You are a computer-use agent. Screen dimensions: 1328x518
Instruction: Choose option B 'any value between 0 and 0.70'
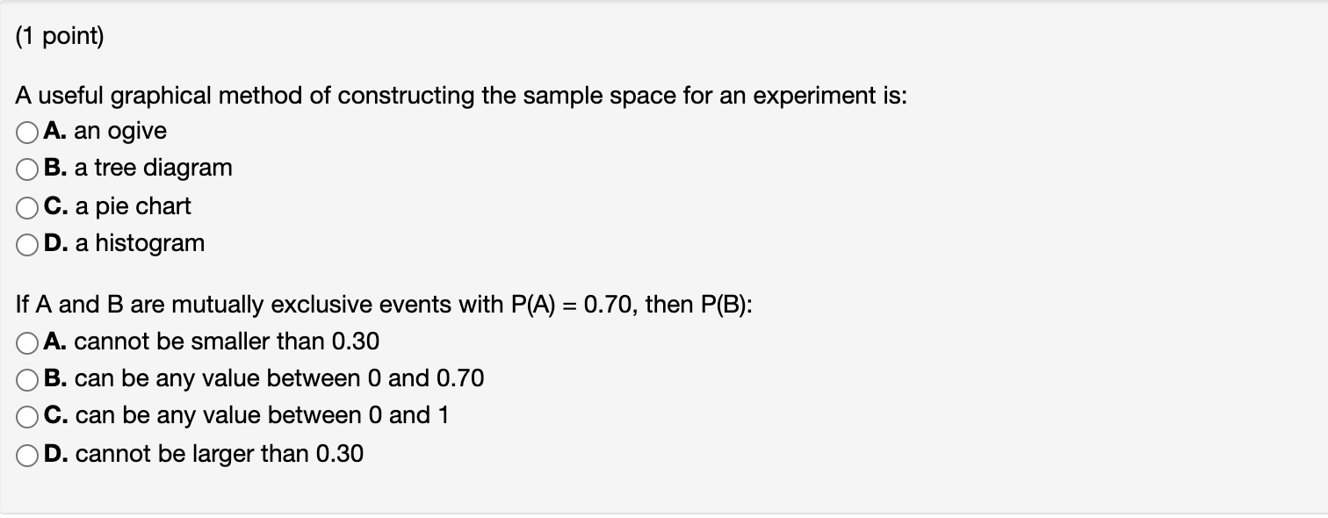click(x=25, y=378)
